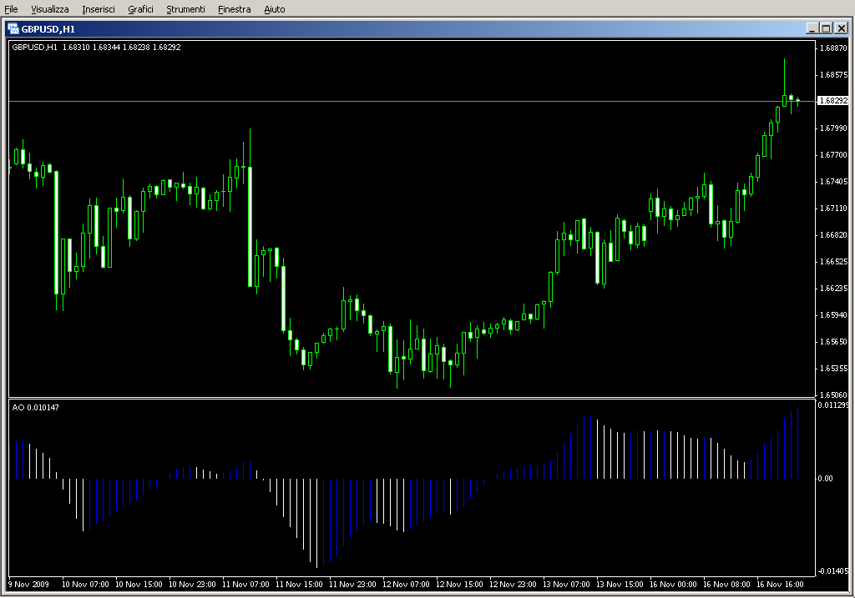Image resolution: width=855 pixels, height=598 pixels.
Task: Click the GBPUSD chart icon in title bar
Action: point(13,28)
